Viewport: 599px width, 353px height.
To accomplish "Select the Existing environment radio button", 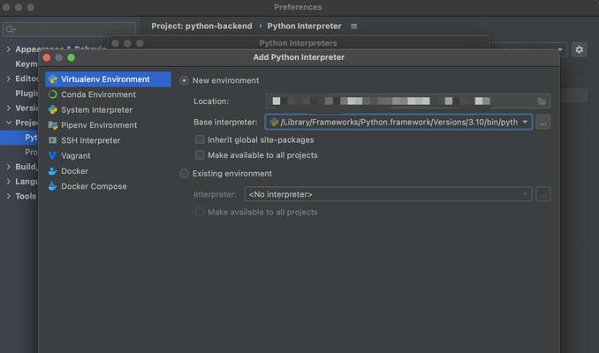I will [x=184, y=174].
